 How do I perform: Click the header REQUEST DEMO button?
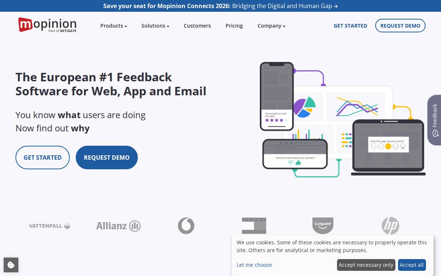(x=400, y=26)
